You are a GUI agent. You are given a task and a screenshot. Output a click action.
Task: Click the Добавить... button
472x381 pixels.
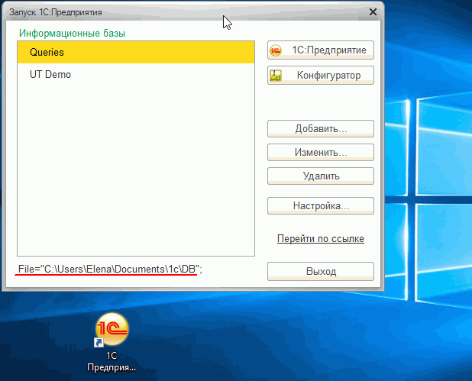321,129
